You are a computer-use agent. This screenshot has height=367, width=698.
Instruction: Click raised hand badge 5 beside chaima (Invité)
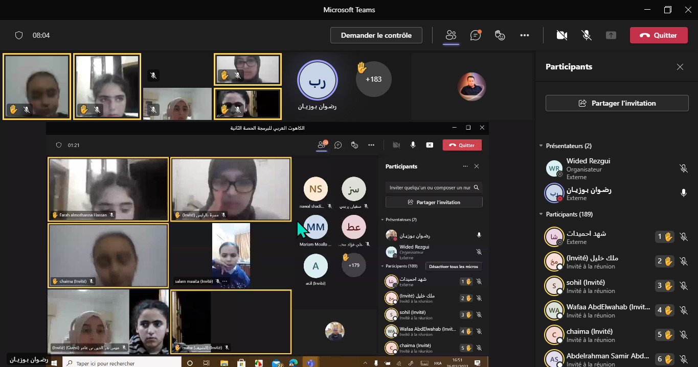pos(665,334)
